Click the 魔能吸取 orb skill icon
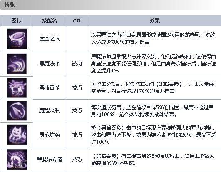Screen dimensions: 221x172 pyautogui.click(x=17, y=111)
